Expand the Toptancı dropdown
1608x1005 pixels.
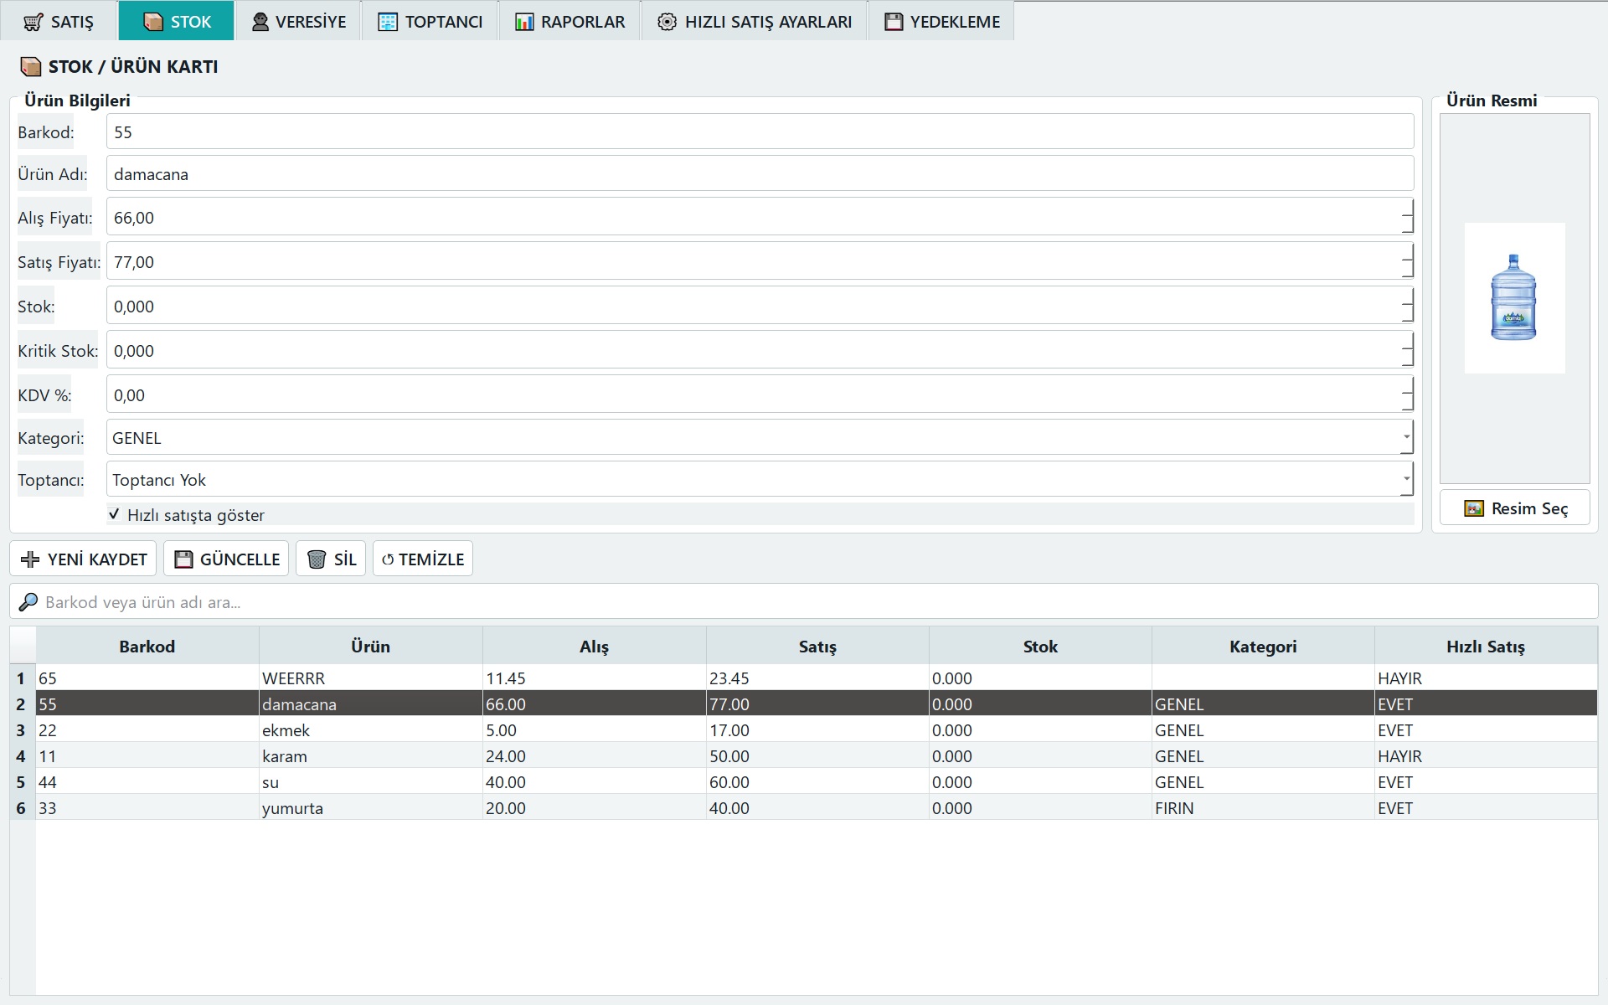pos(1407,479)
